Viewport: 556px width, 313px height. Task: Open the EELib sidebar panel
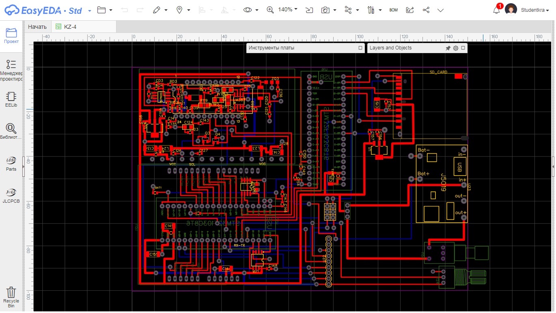tap(11, 99)
